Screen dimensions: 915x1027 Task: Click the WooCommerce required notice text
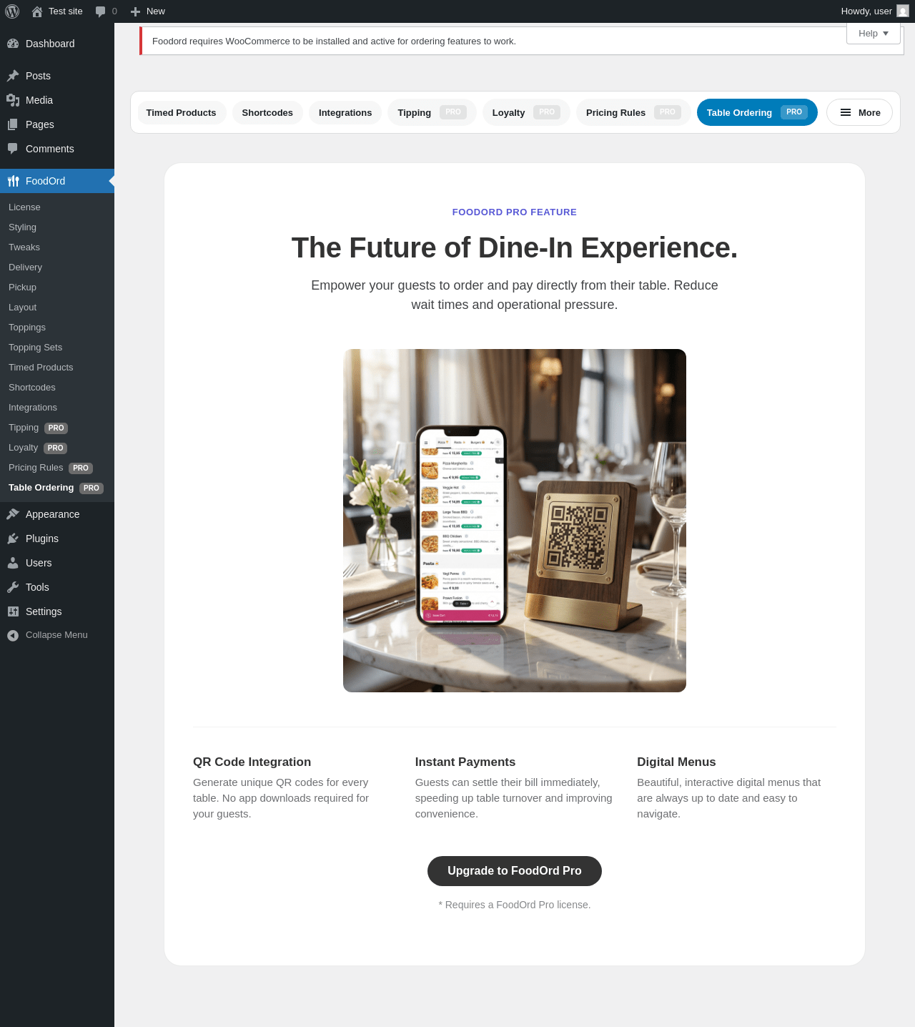[334, 41]
